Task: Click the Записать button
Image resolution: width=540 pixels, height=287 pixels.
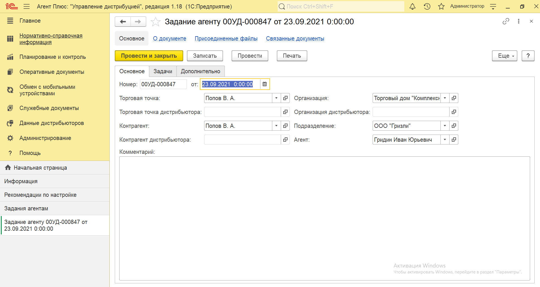Action: [205, 56]
